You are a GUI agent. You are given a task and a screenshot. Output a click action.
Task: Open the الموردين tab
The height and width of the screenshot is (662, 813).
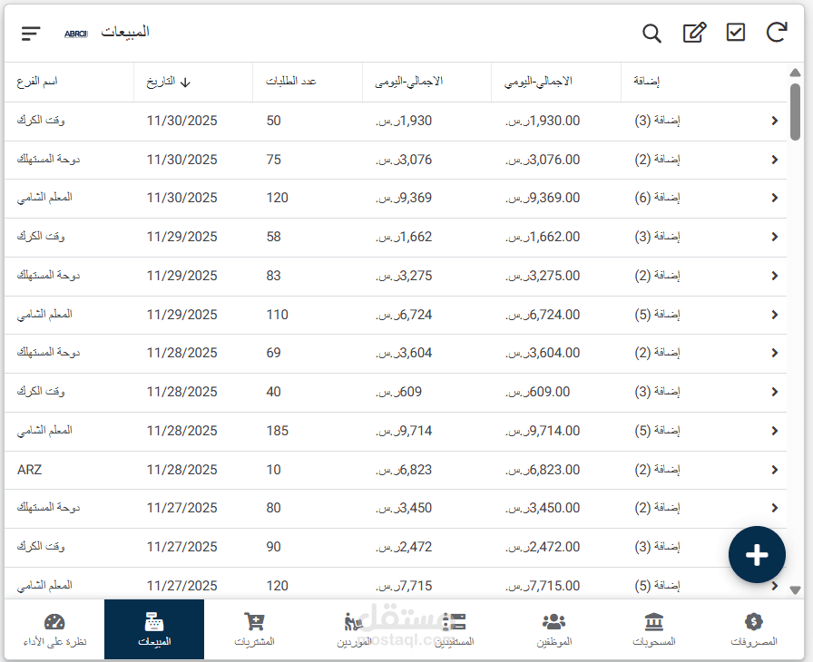pyautogui.click(x=354, y=629)
